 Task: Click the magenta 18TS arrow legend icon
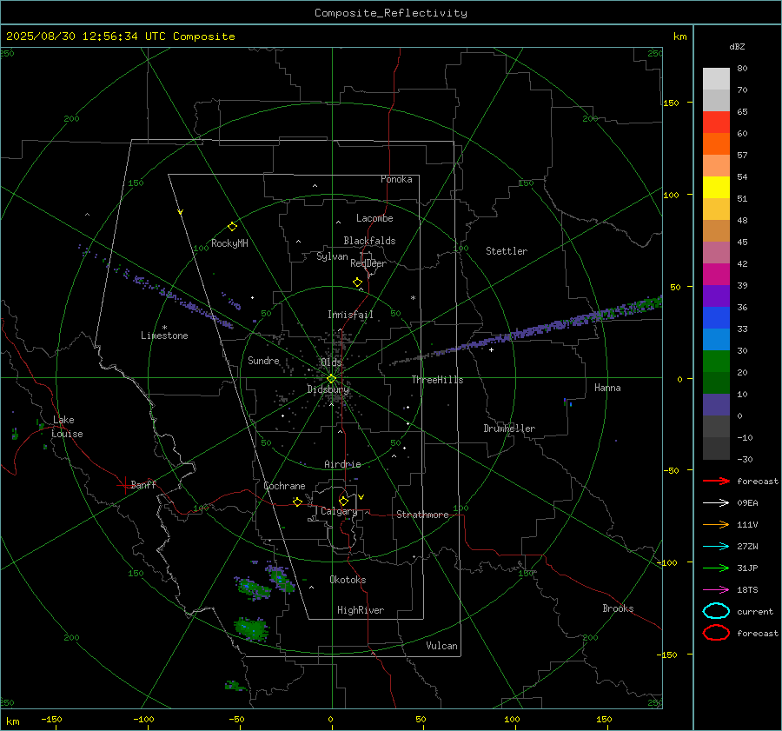point(716,590)
